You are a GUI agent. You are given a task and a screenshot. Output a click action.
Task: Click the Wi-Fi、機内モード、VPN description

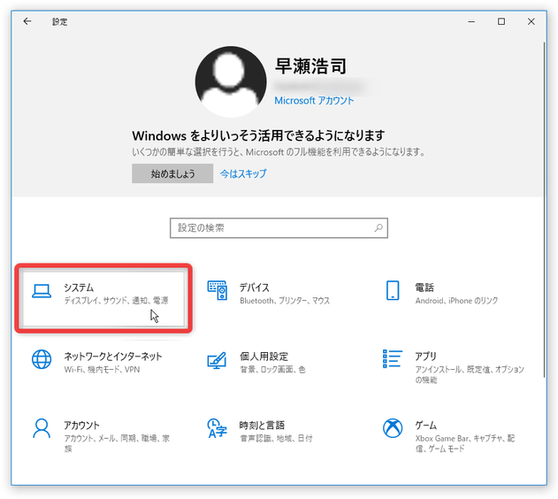click(x=102, y=370)
